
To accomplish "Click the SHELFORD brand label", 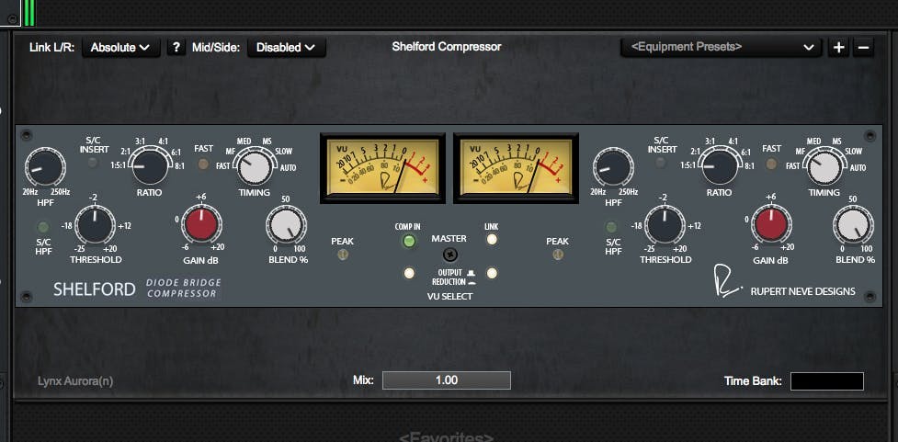I will (x=95, y=289).
